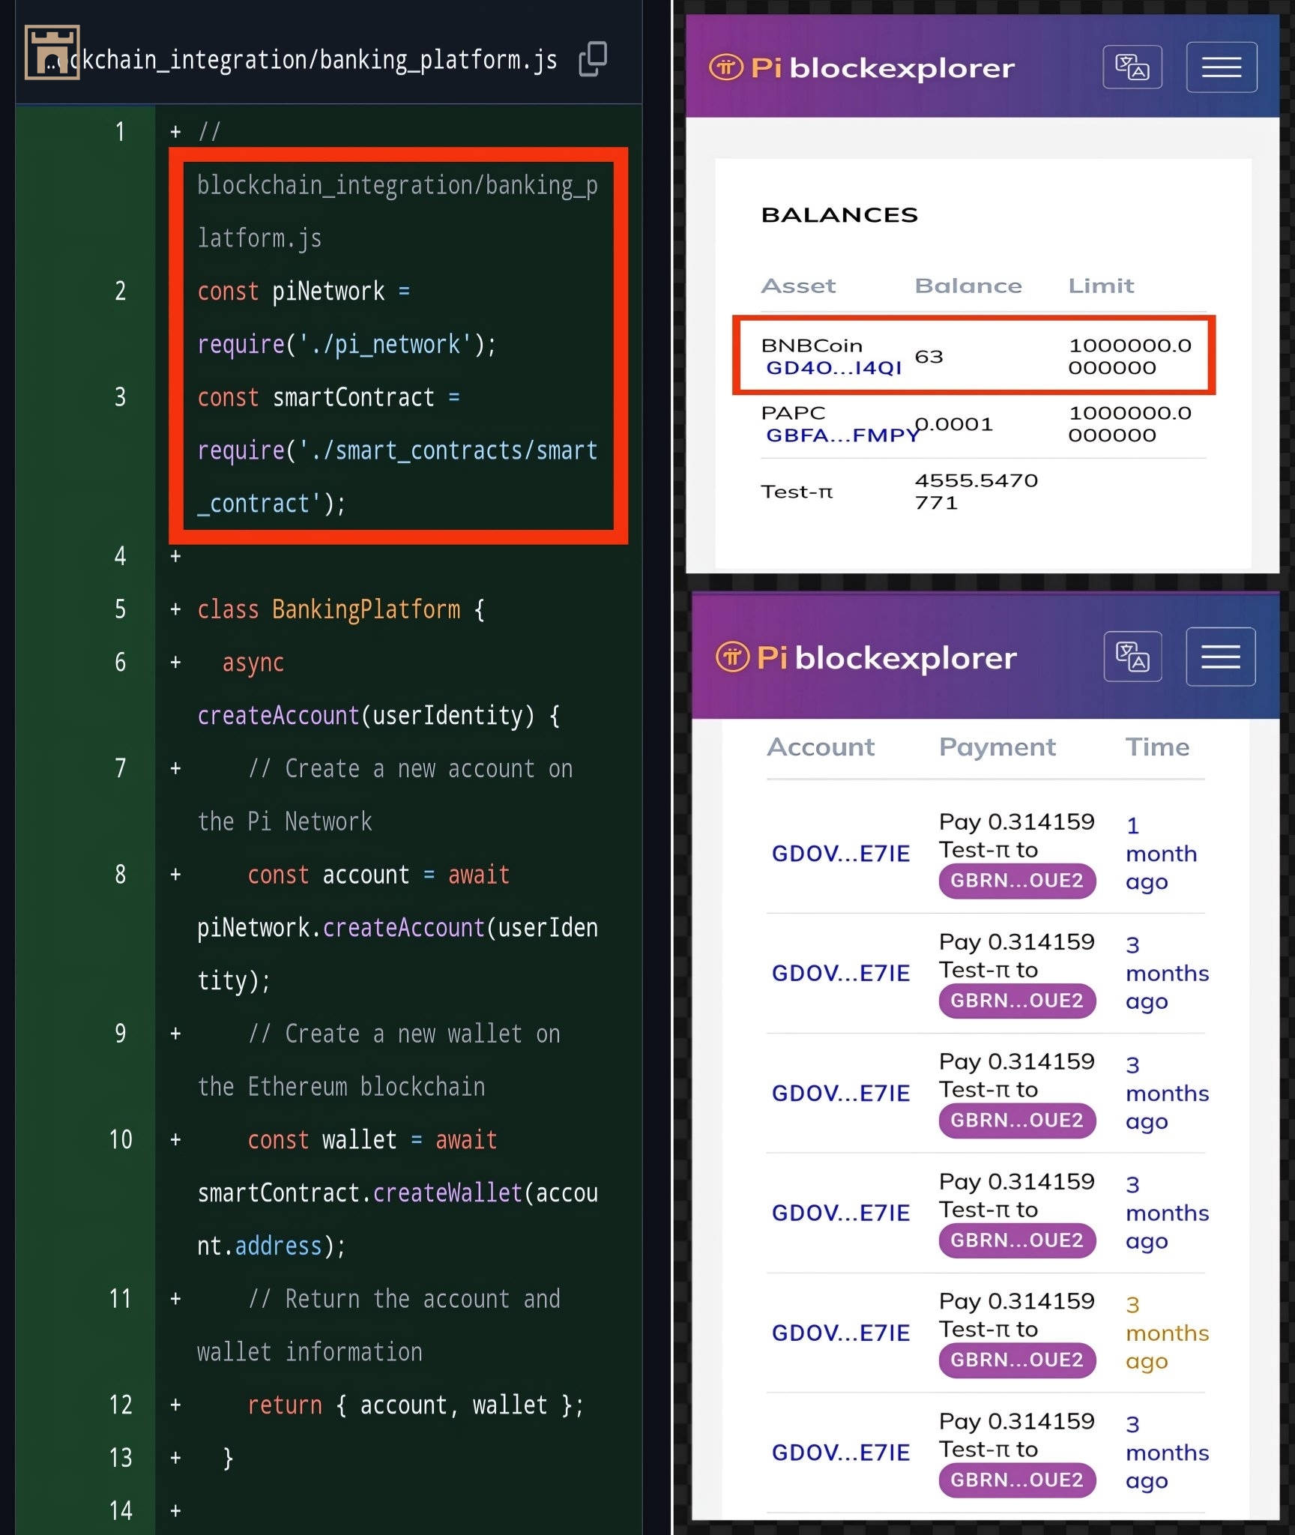Click the orange '3 months ago' time link
This screenshot has height=1535, width=1295.
click(1167, 1333)
